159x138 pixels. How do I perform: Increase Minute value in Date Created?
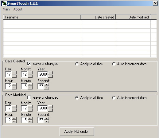tap(30, 85)
